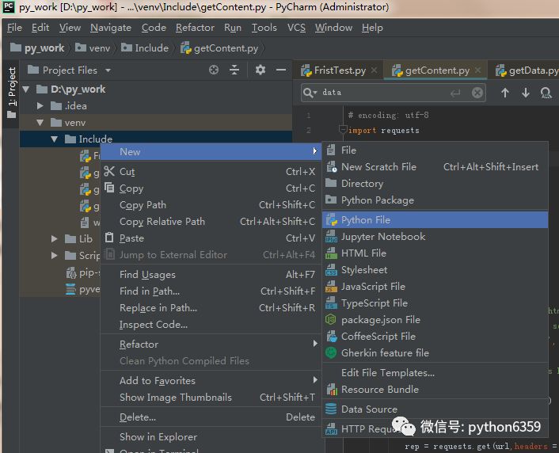Create a New Scratch File
Screen dimensions: 559x453
click(x=435, y=166)
